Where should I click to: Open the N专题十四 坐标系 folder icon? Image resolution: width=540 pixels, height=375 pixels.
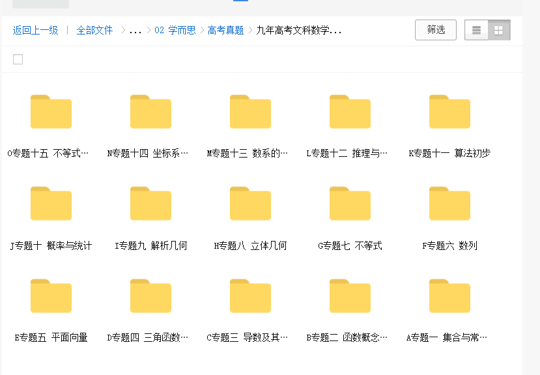pos(150,111)
